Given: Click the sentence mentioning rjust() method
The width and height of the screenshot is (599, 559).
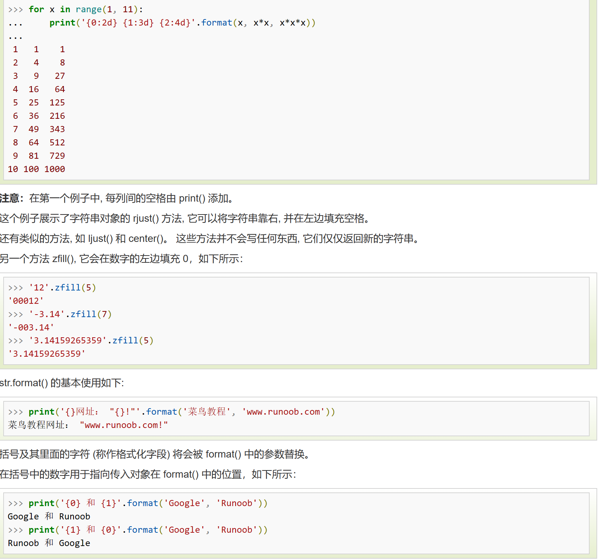Looking at the screenshot, I should pos(185,218).
